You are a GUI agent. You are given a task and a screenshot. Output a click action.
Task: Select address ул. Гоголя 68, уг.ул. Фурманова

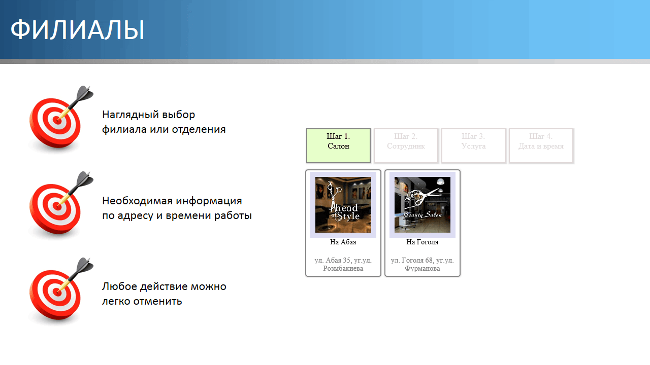[x=422, y=265]
